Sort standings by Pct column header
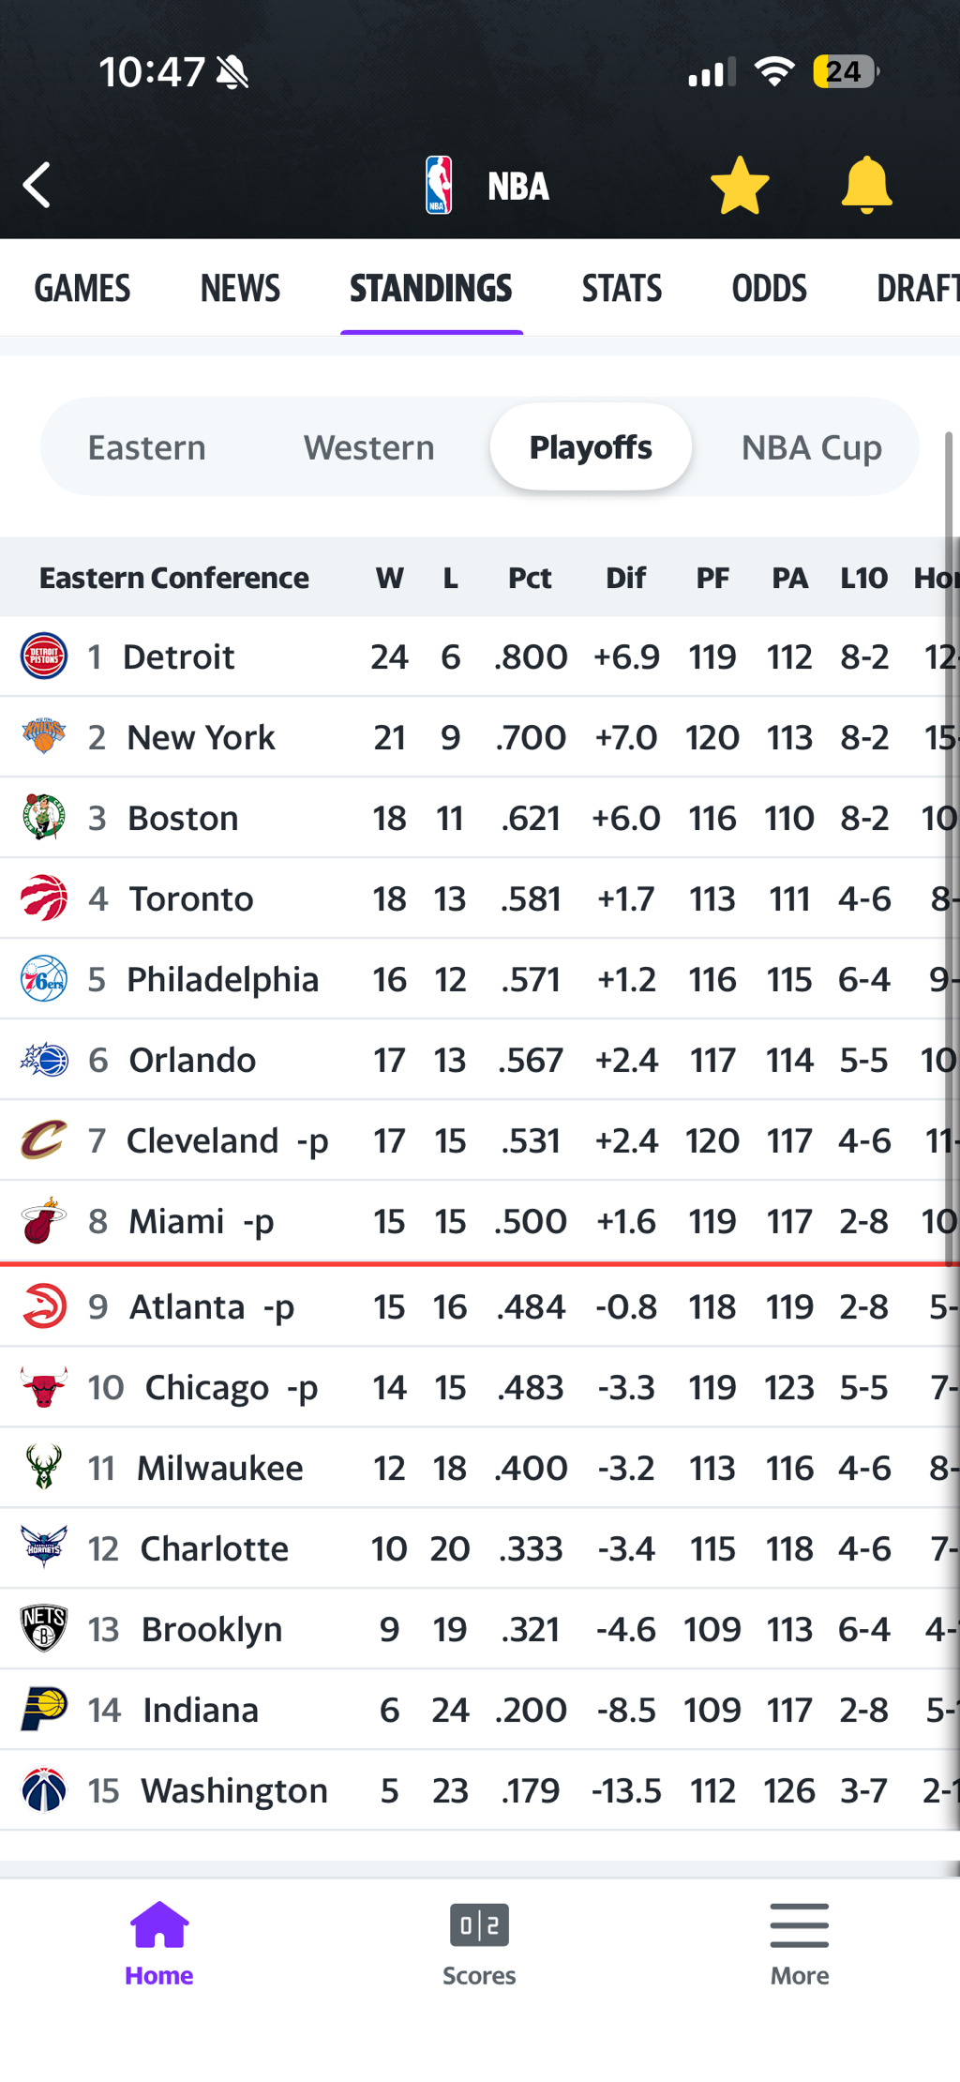Screen dimensions: 960x2082 click(530, 578)
